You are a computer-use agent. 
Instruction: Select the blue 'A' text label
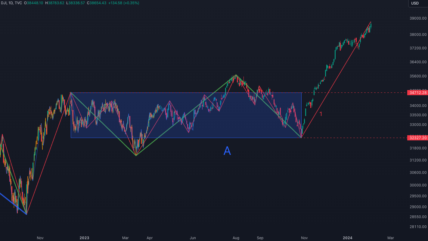[x=227, y=151]
